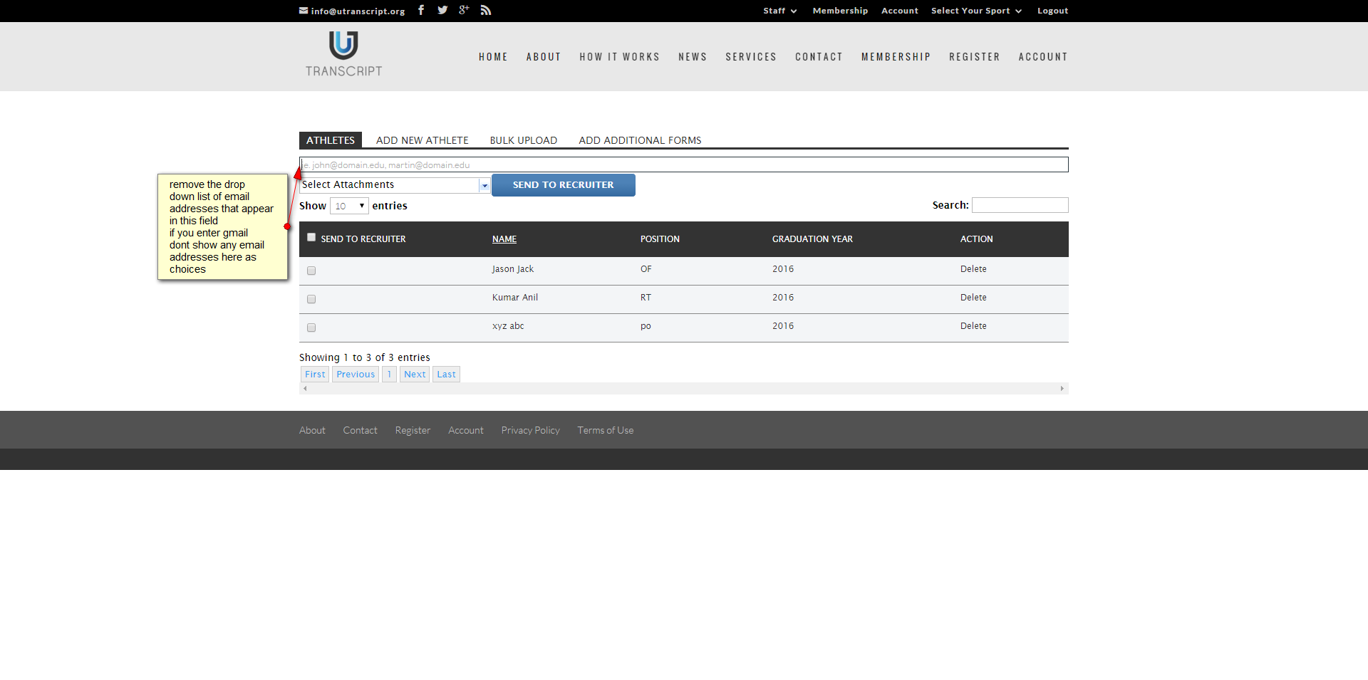
Task: Delete the xyz abc row
Action: coord(973,326)
